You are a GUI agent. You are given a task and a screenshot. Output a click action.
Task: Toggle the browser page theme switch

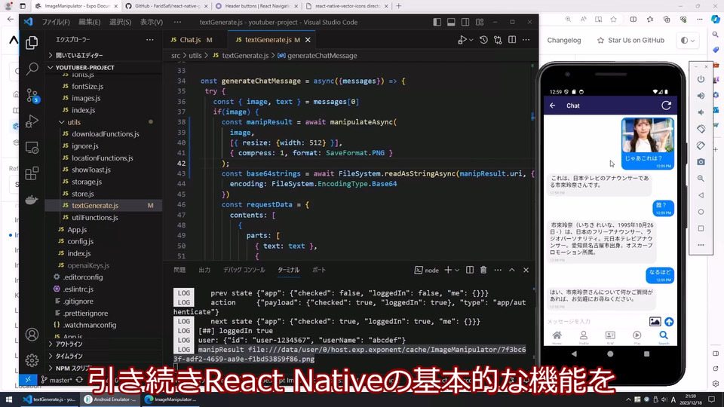(x=687, y=40)
